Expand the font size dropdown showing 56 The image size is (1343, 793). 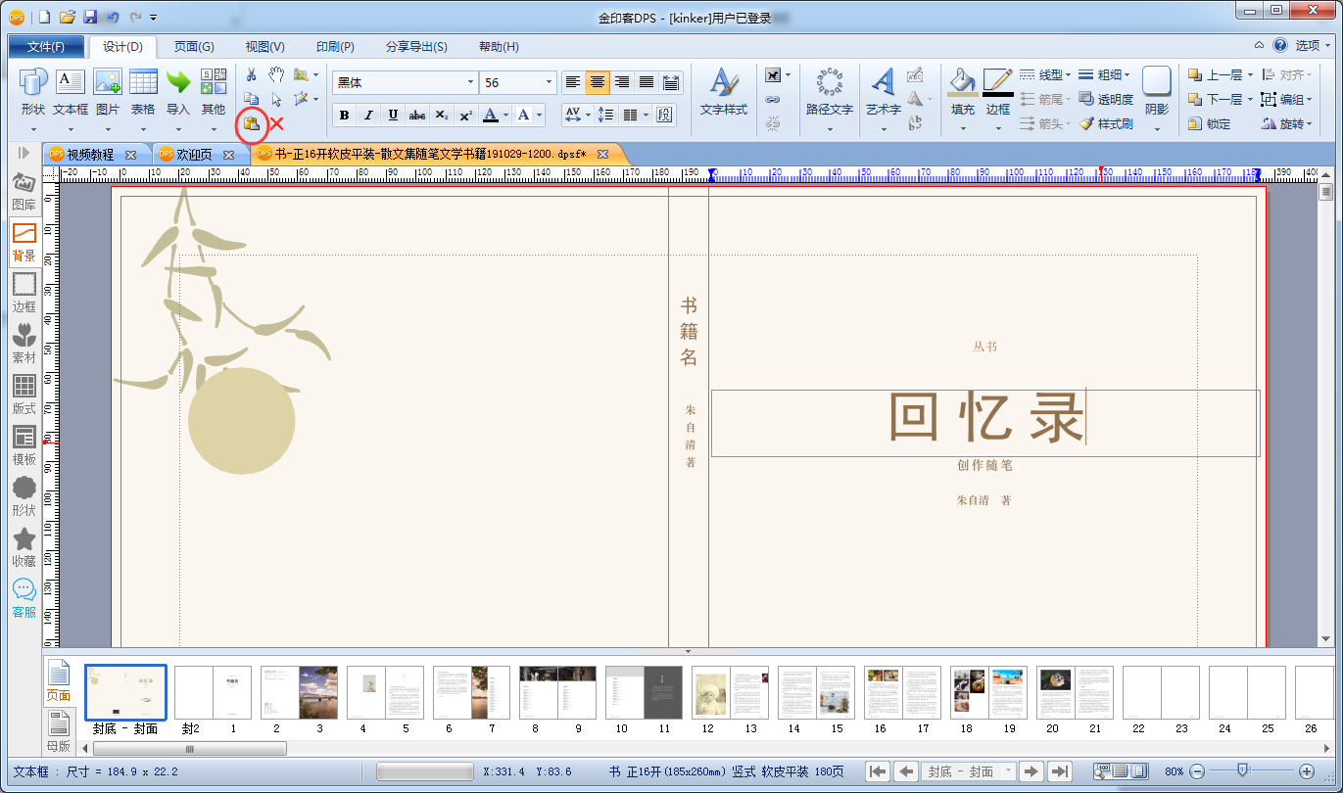(x=549, y=83)
